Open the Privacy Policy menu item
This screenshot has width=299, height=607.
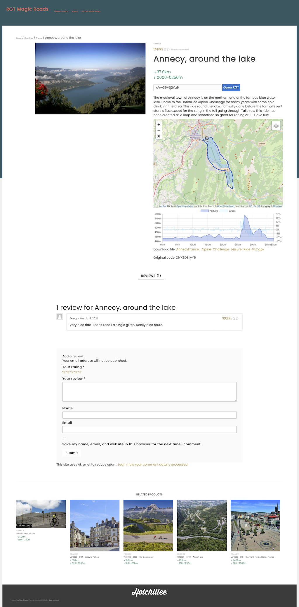click(61, 11)
